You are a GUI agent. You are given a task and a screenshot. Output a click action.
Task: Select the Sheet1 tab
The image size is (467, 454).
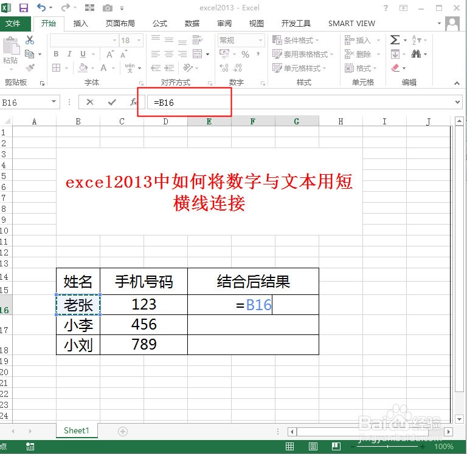click(77, 430)
